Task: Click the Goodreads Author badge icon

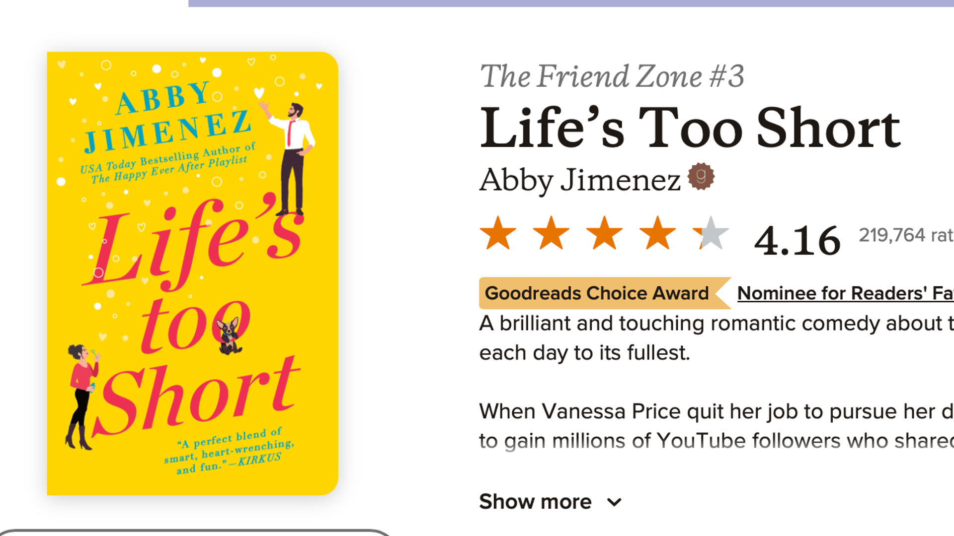Action: click(701, 176)
